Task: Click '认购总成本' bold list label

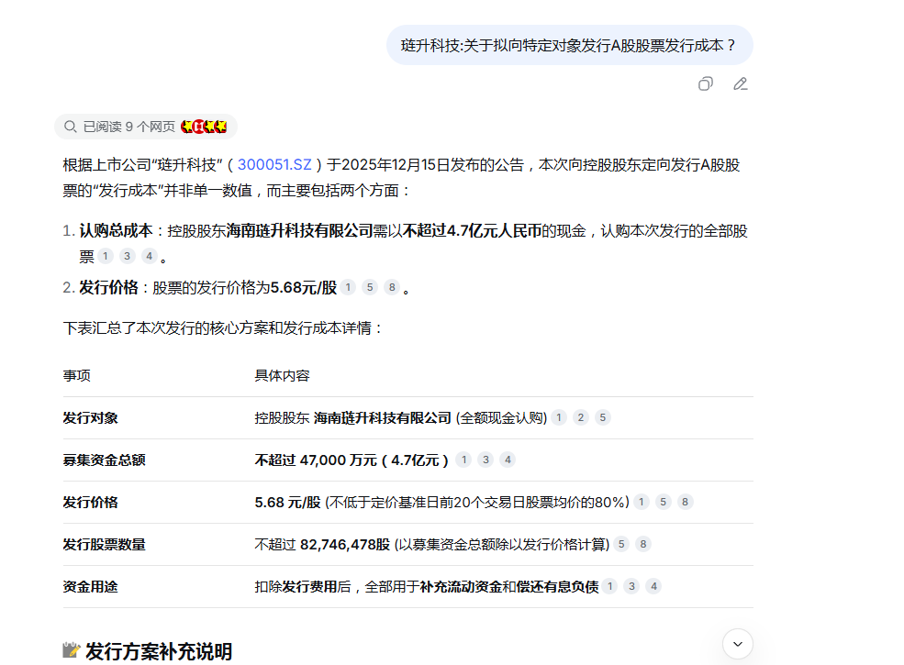Action: point(116,230)
